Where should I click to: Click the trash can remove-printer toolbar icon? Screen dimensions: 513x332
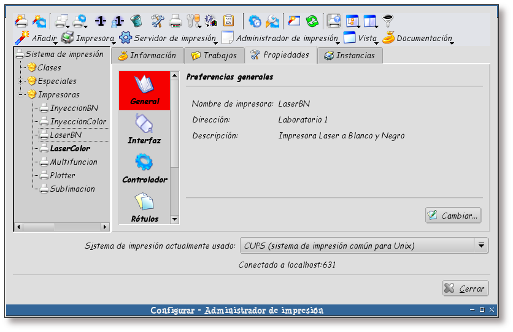click(136, 21)
